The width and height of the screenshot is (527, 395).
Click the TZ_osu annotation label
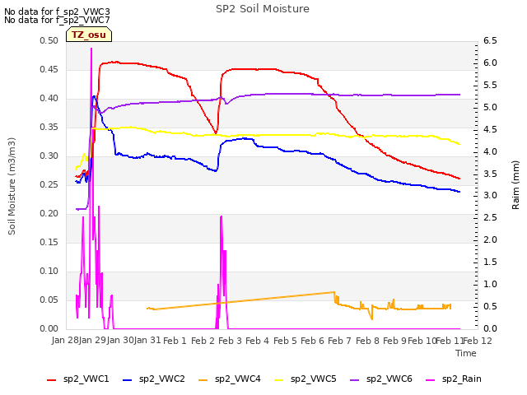click(89, 35)
